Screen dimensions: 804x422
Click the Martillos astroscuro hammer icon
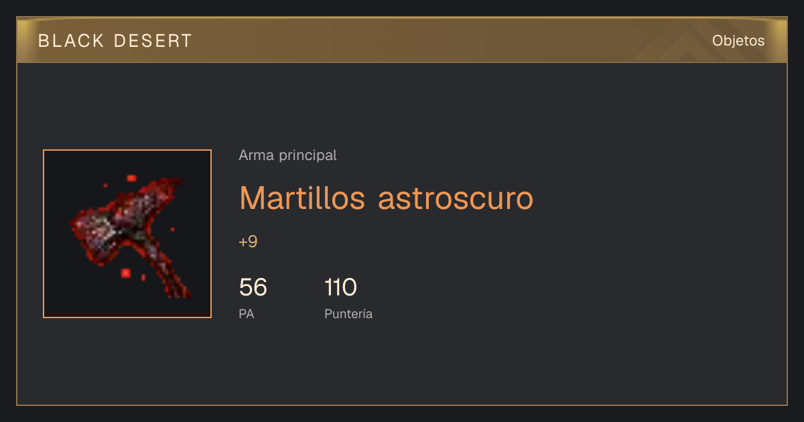click(x=127, y=234)
